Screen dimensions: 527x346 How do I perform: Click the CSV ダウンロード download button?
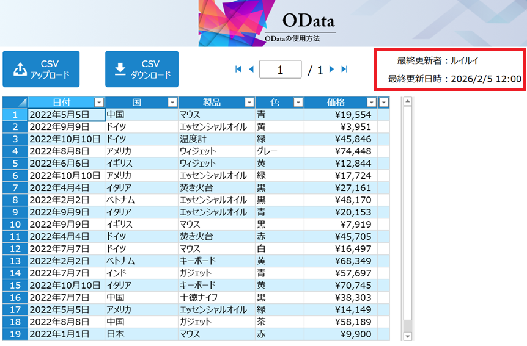[x=142, y=70]
